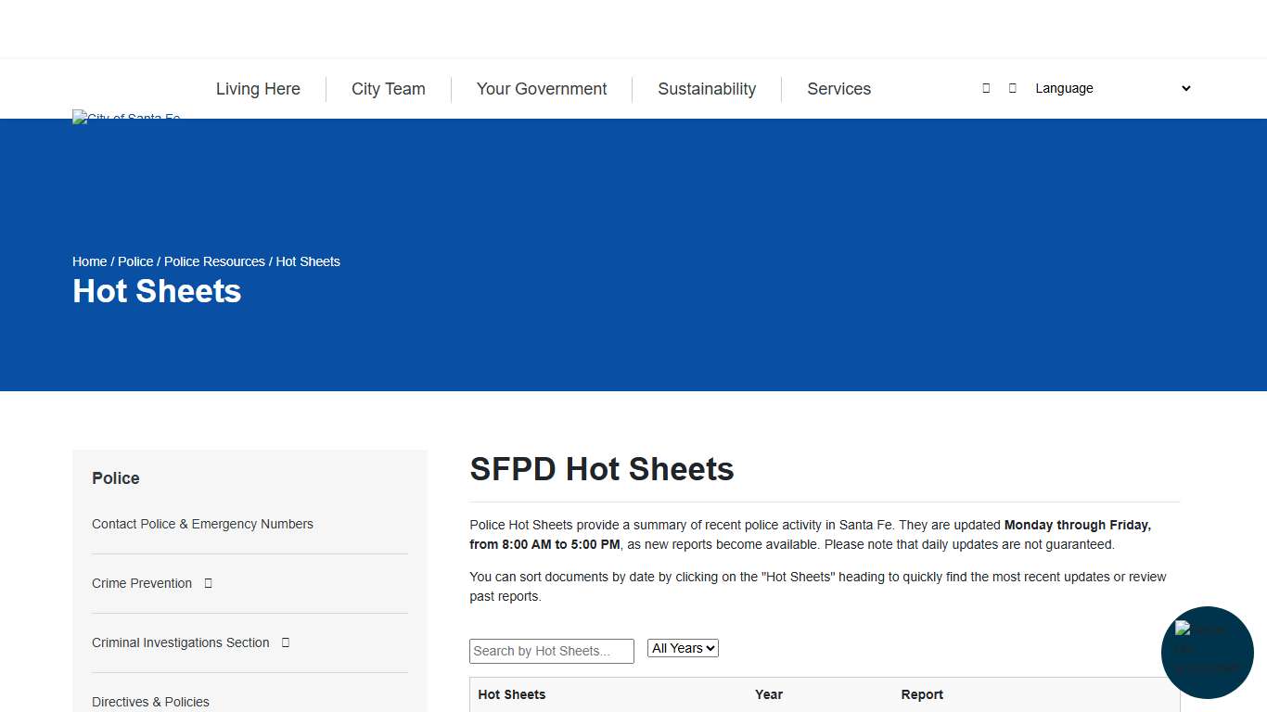Open the Your Government menu
Viewport: 1267px width, 712px height.
541,89
